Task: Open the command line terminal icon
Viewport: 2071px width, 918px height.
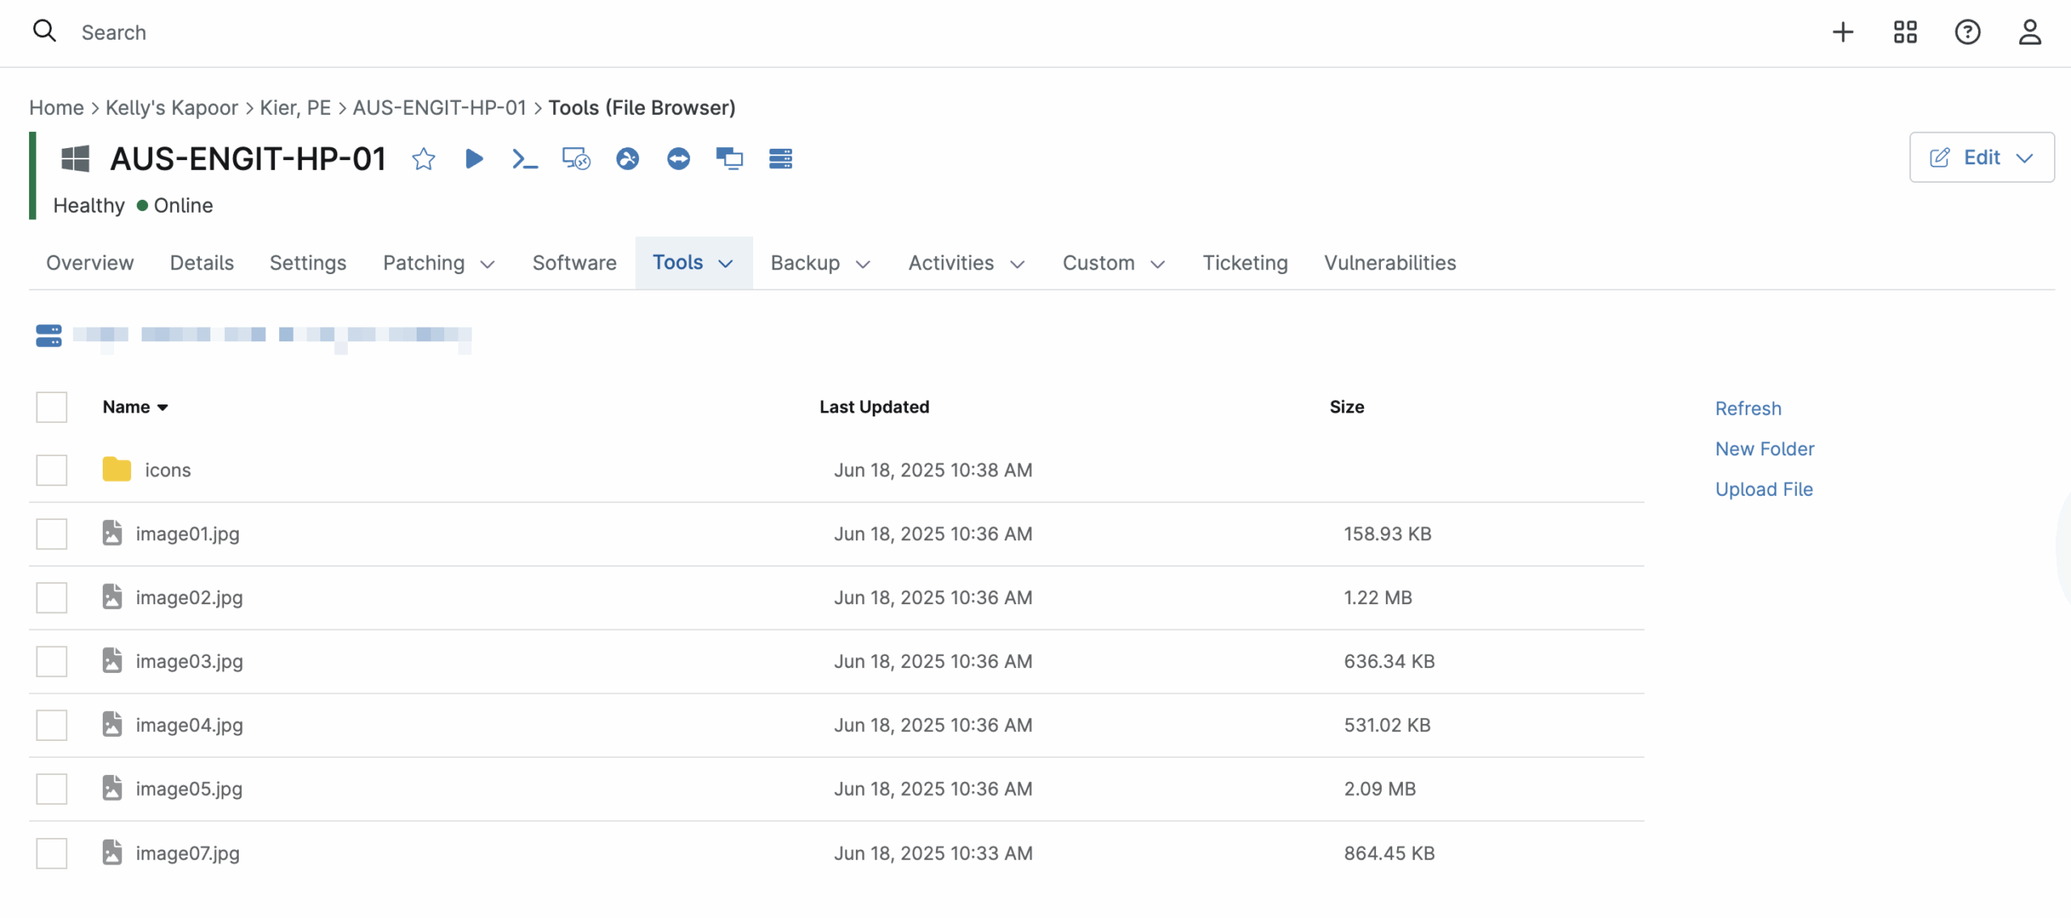Action: (525, 159)
